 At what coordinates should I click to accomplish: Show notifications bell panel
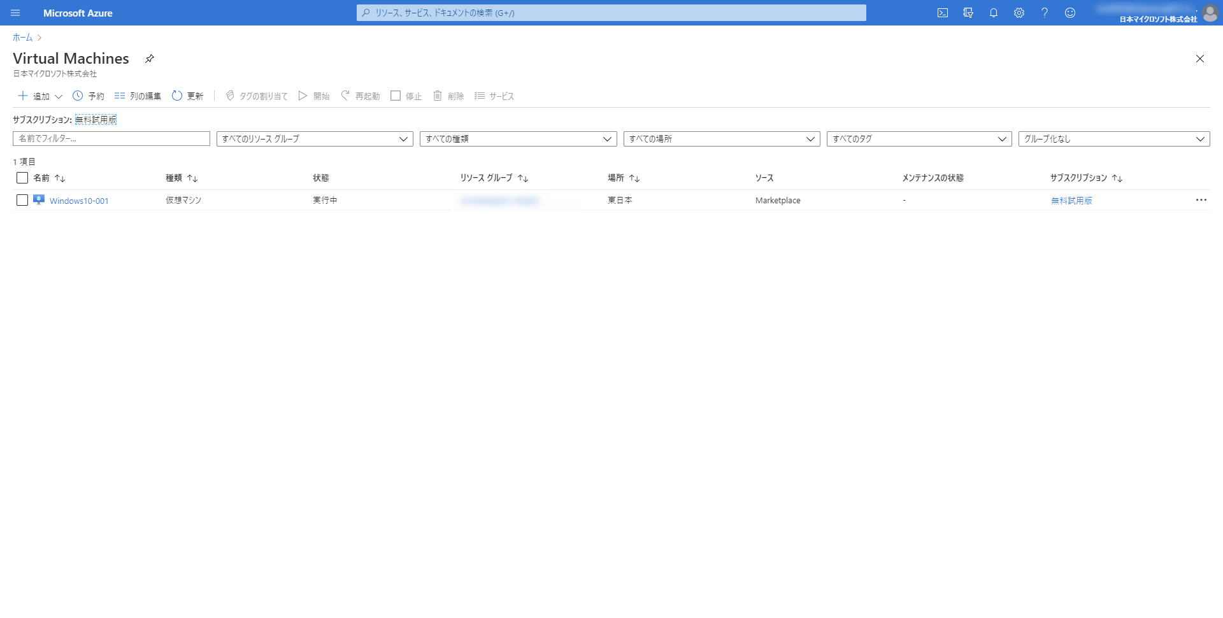point(994,13)
